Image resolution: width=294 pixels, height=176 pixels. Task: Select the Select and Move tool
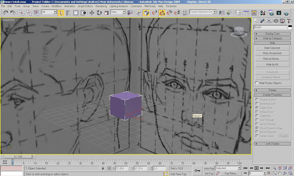pyautogui.click(x=92, y=12)
